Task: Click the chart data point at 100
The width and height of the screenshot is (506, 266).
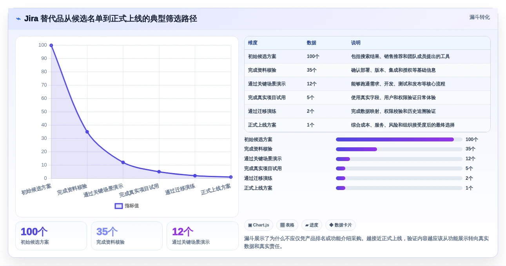Action: click(x=51, y=45)
